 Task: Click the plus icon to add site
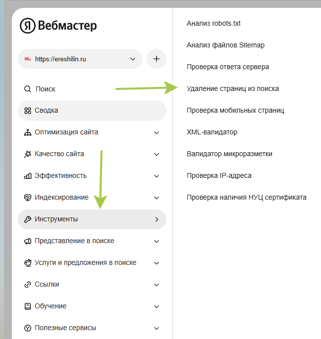coord(157,59)
